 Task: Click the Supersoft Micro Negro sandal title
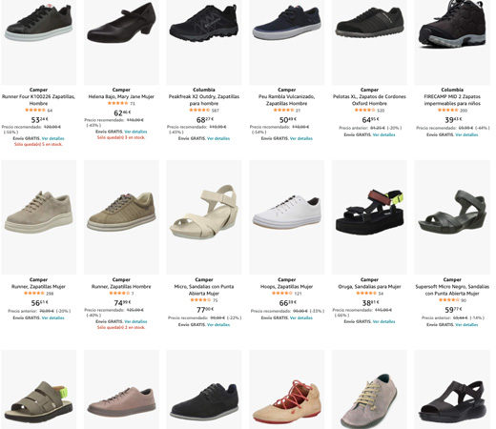point(452,290)
